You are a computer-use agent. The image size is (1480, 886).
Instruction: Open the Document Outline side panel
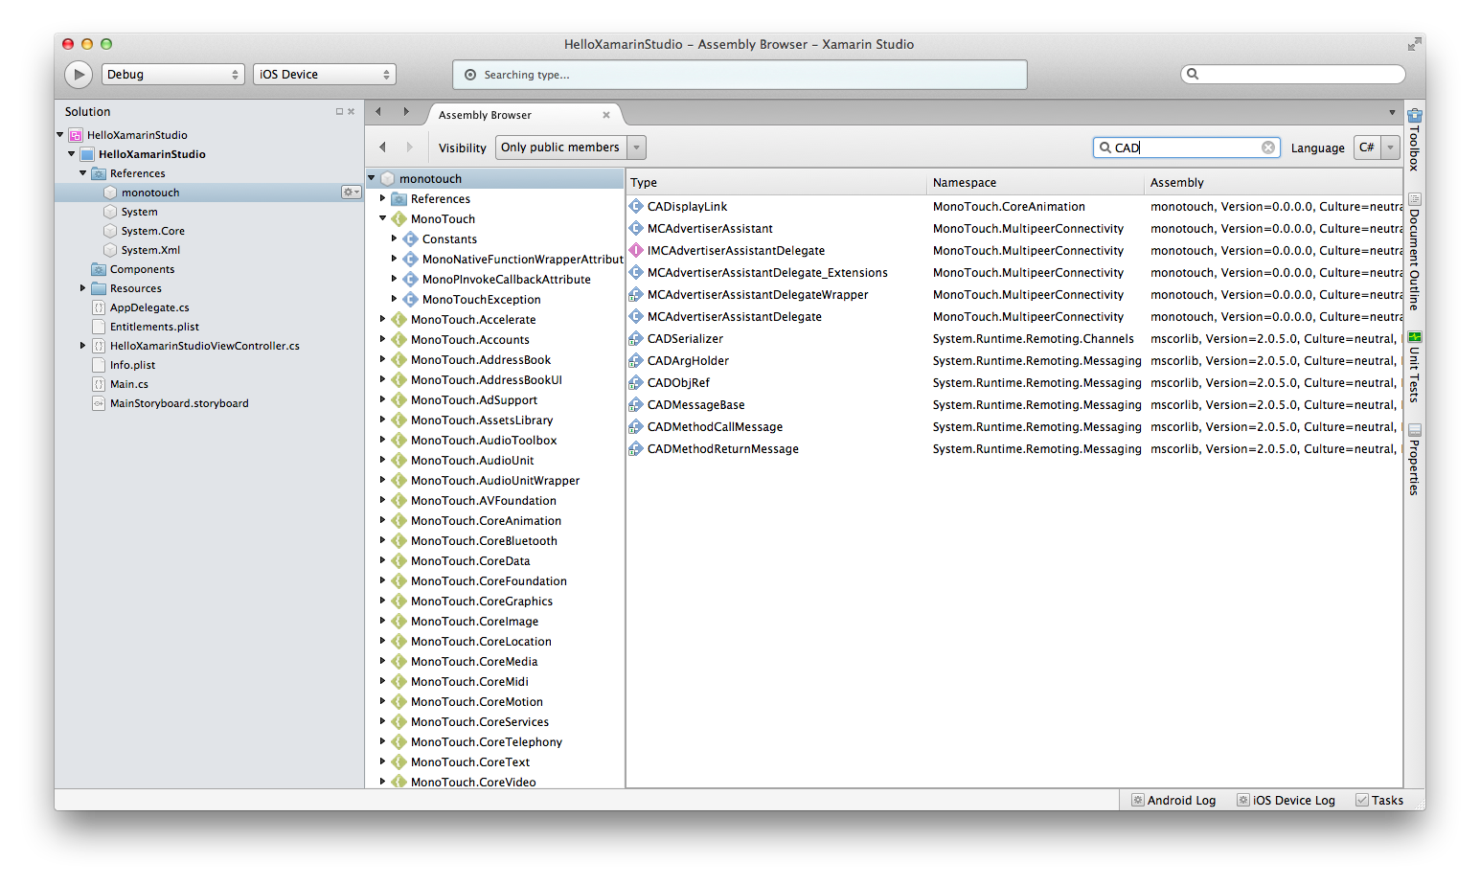(x=1414, y=254)
